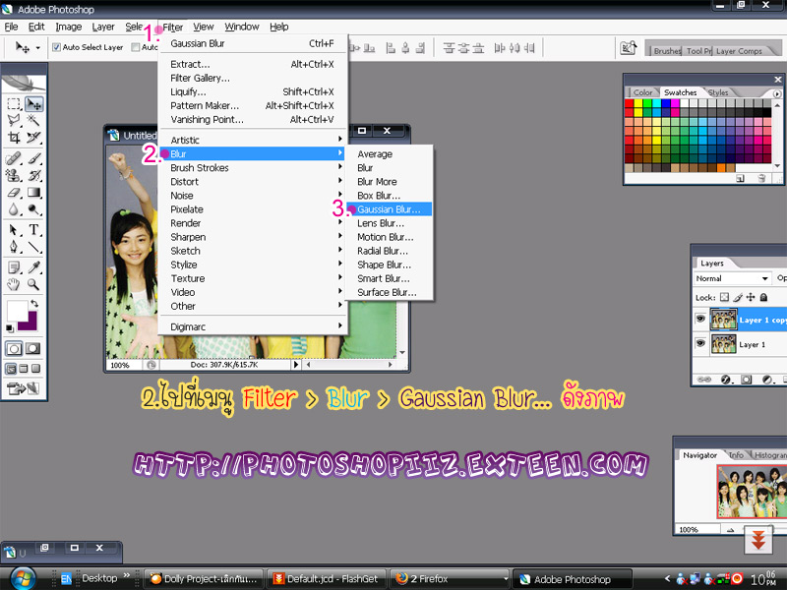The image size is (787, 590).
Task: Select the Notes tool
Action: (14, 267)
